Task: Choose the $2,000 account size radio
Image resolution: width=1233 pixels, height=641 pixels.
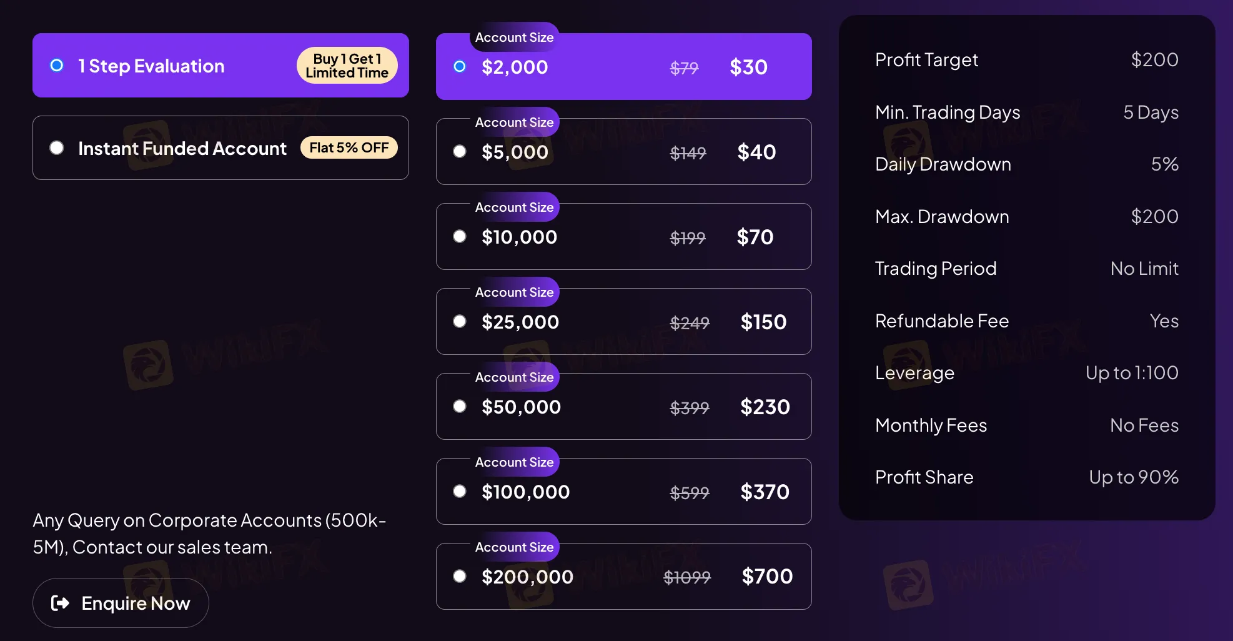Action: tap(460, 67)
